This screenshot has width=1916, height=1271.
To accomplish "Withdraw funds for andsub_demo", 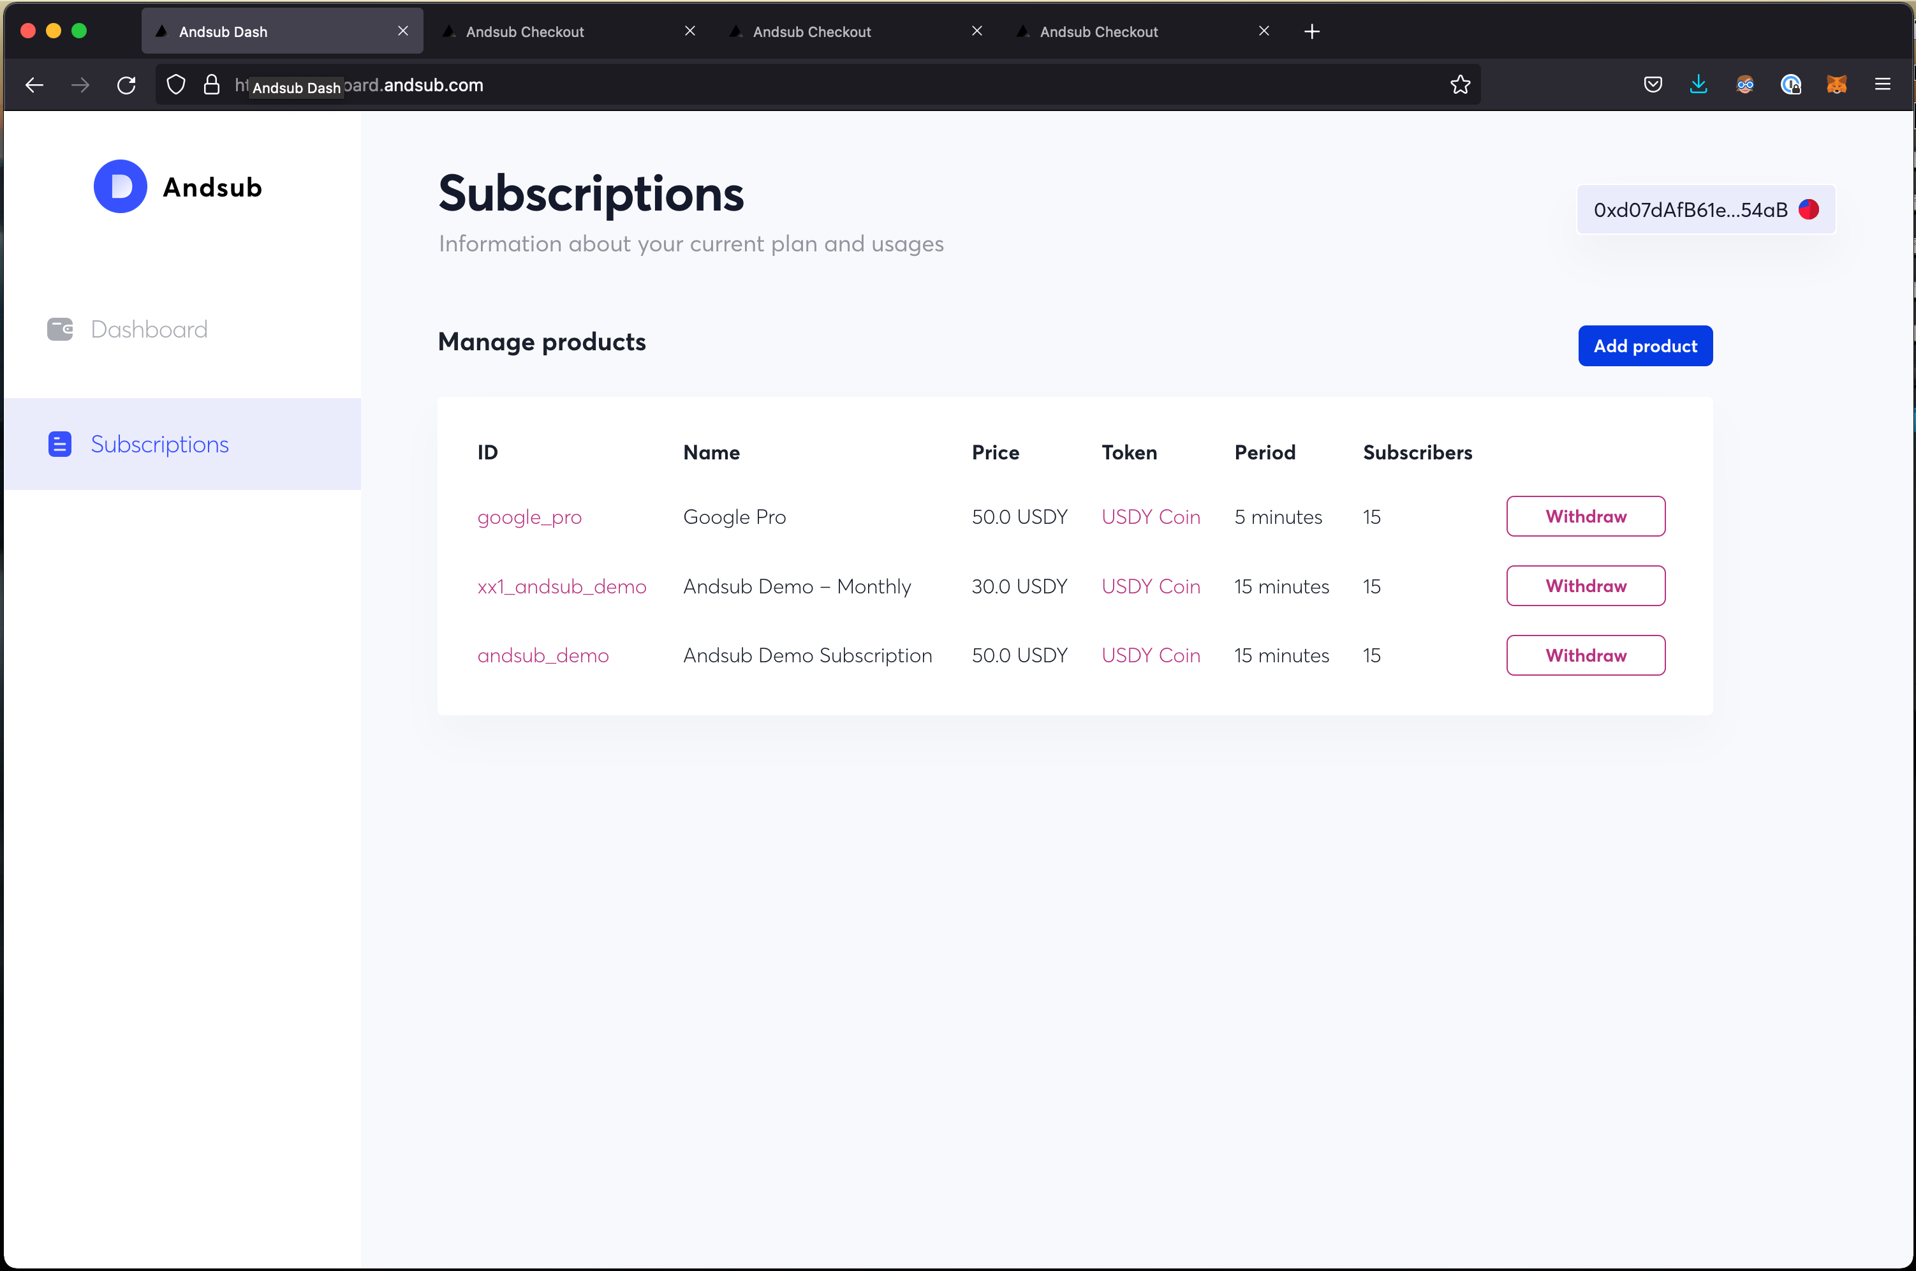I will point(1586,655).
